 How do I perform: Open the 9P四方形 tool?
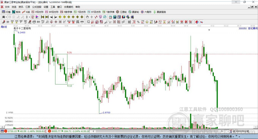(52, 12)
